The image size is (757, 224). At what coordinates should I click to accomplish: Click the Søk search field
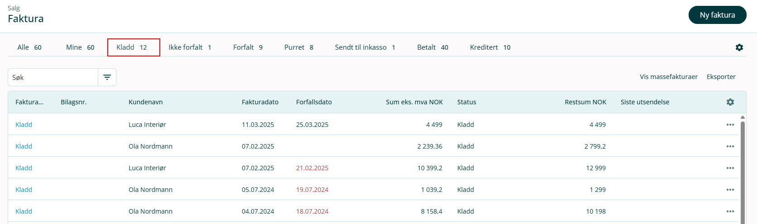coord(53,77)
